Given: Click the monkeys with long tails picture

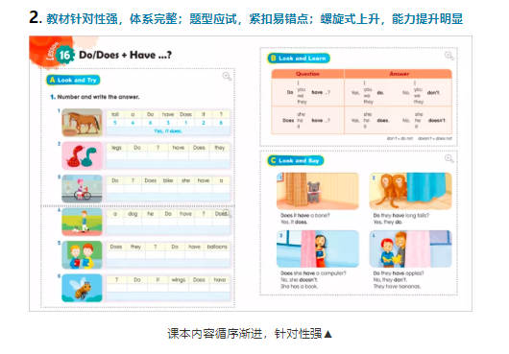Looking at the screenshot, I should (x=411, y=191).
